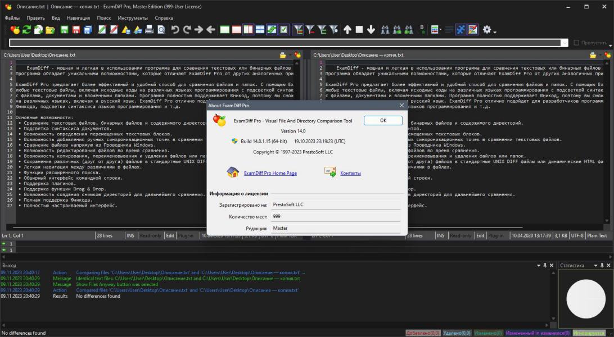Edit the first file with the green pencil icon
The image size is (614, 337).
(102, 30)
